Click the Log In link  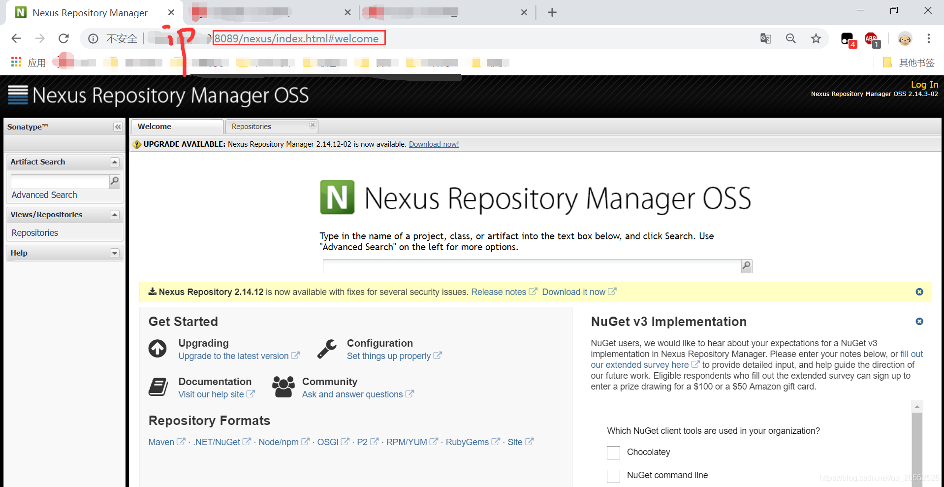click(924, 84)
